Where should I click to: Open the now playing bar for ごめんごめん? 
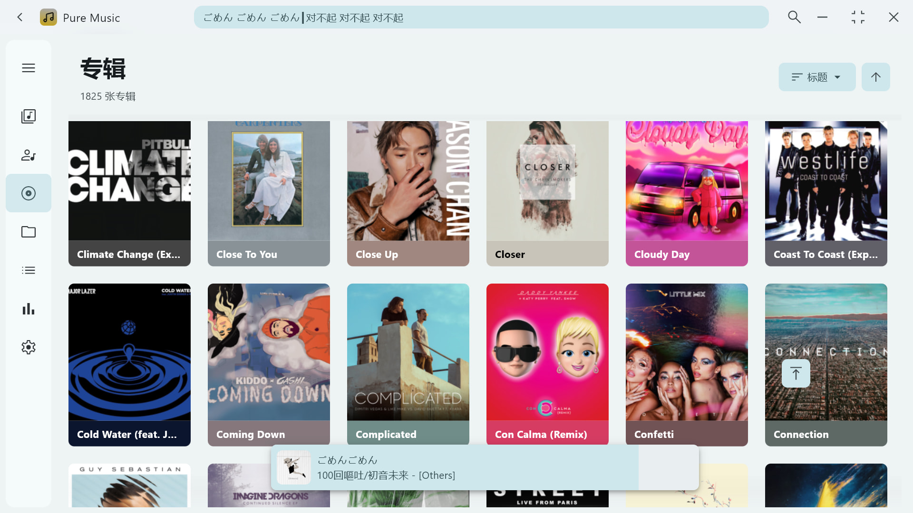[485, 467]
